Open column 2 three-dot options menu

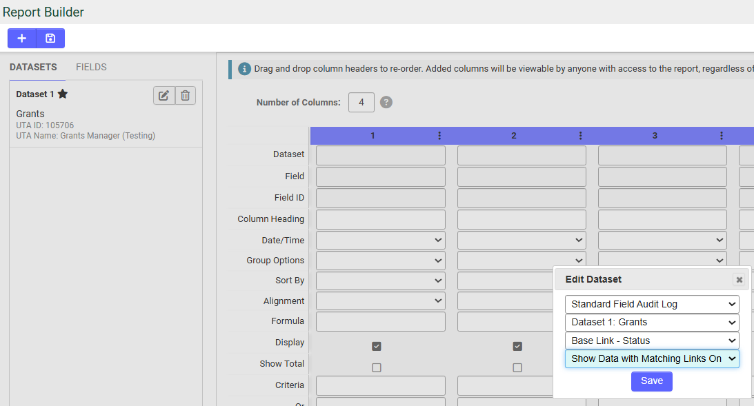(580, 136)
